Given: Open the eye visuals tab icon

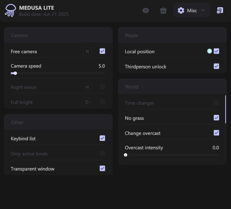Looking at the screenshot, I should click(146, 10).
